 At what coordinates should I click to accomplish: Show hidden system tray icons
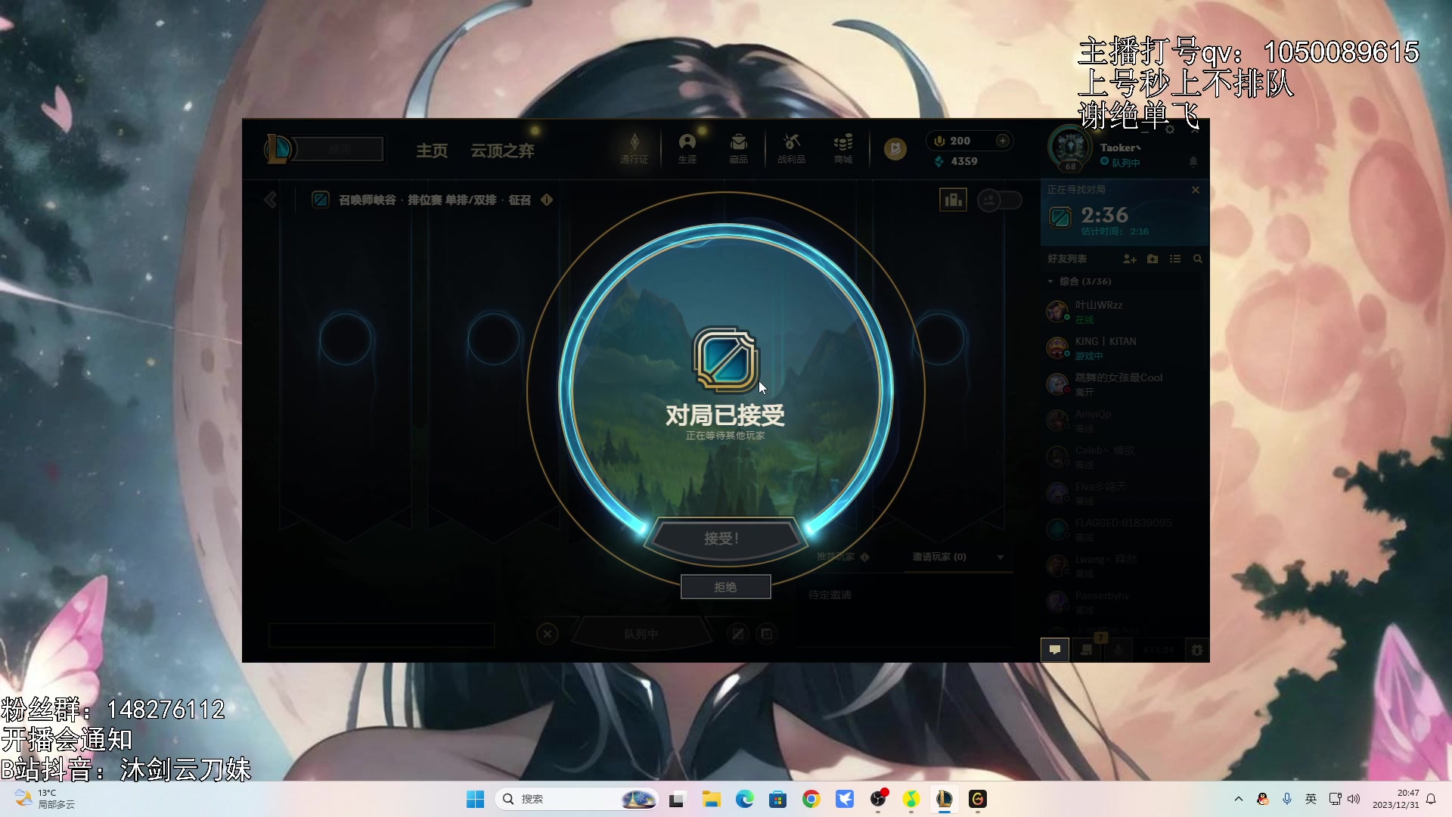[x=1238, y=799]
